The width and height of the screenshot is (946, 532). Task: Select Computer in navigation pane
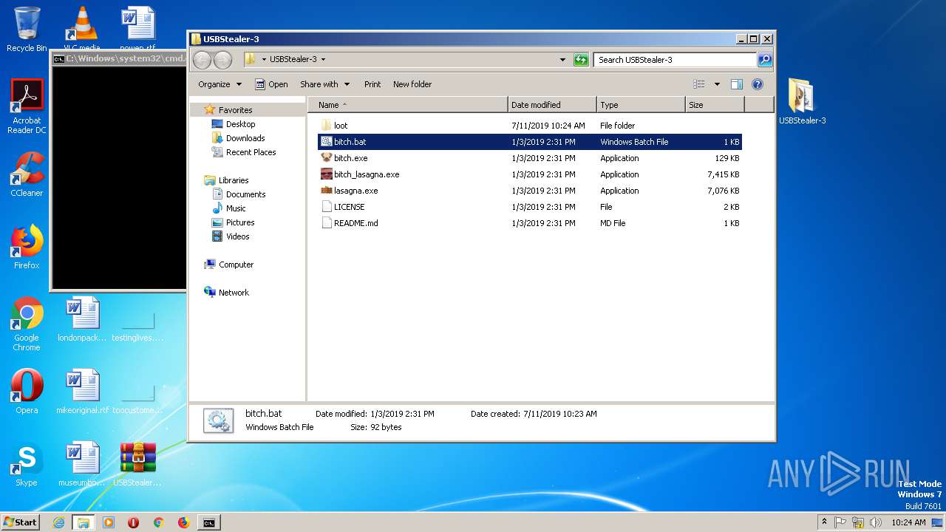click(236, 265)
